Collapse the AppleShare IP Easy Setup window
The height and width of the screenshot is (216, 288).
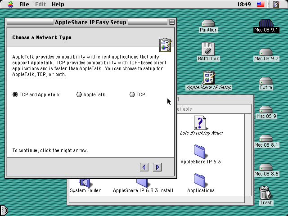[x=172, y=22]
